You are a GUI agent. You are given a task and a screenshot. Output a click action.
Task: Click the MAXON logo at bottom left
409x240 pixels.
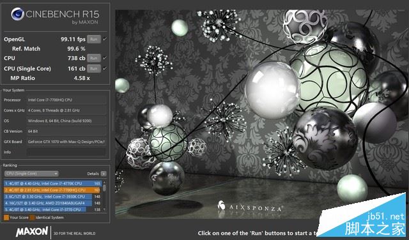pos(32,232)
